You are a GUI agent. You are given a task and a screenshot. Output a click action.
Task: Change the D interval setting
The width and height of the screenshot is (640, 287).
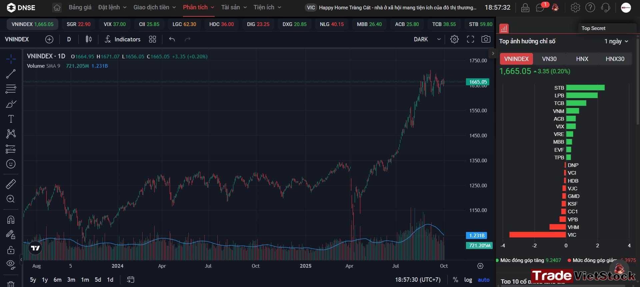pyautogui.click(x=69, y=39)
